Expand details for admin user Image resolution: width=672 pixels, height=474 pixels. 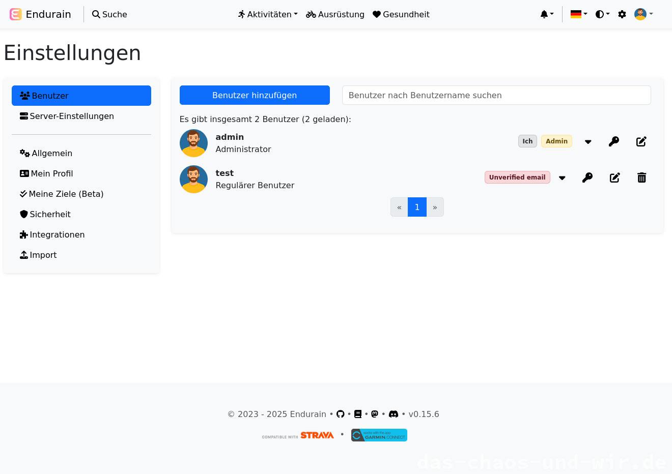[x=588, y=142]
